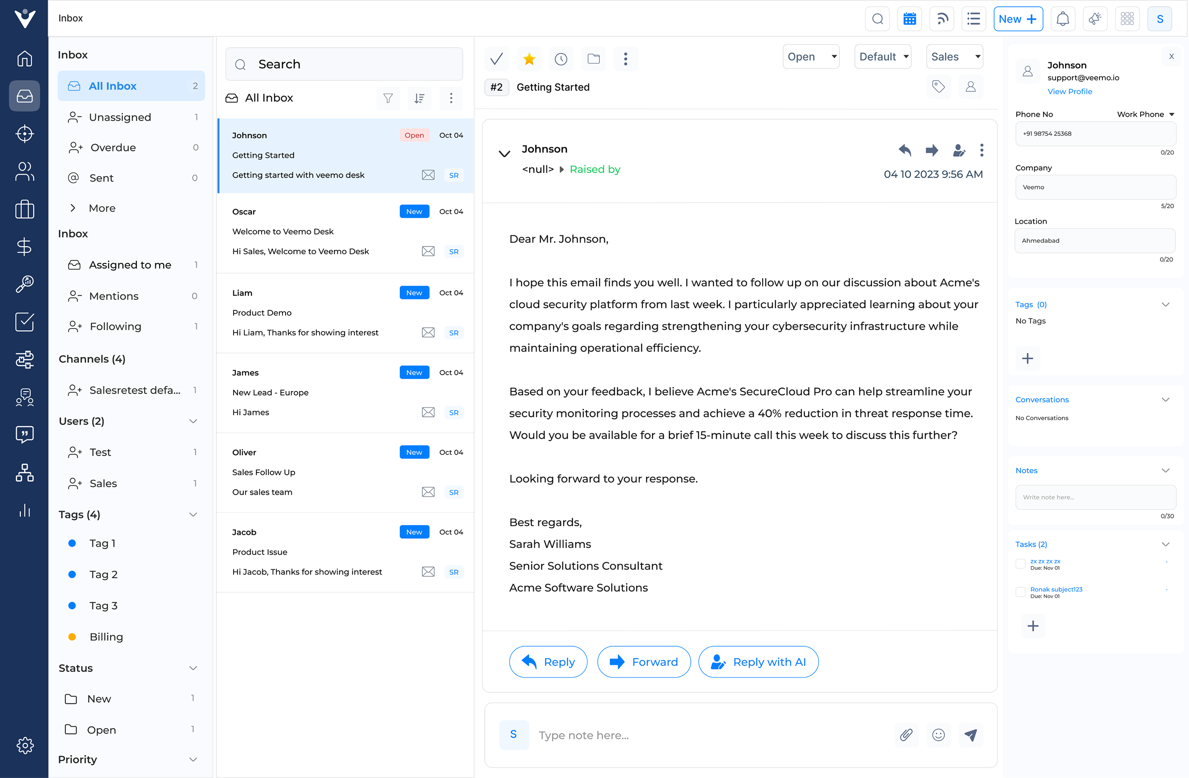Open the ticket status 'Open' dropdown
The width and height of the screenshot is (1189, 778).
tap(810, 56)
